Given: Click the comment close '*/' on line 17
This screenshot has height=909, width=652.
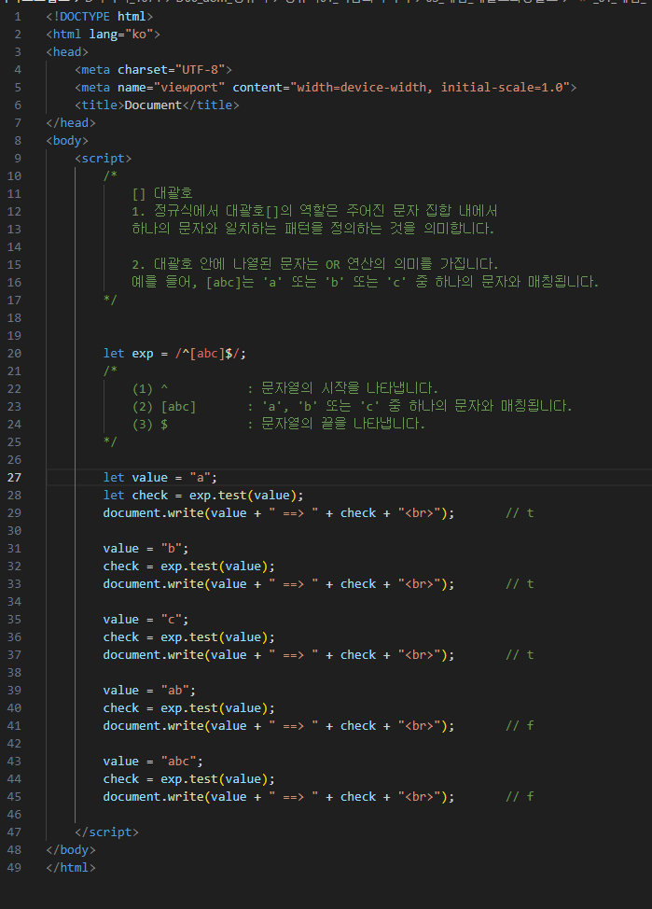Looking at the screenshot, I should point(110,301).
